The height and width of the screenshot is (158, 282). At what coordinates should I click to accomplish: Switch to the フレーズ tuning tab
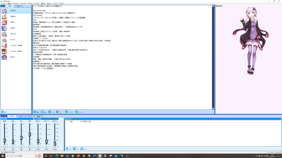click(x=29, y=116)
